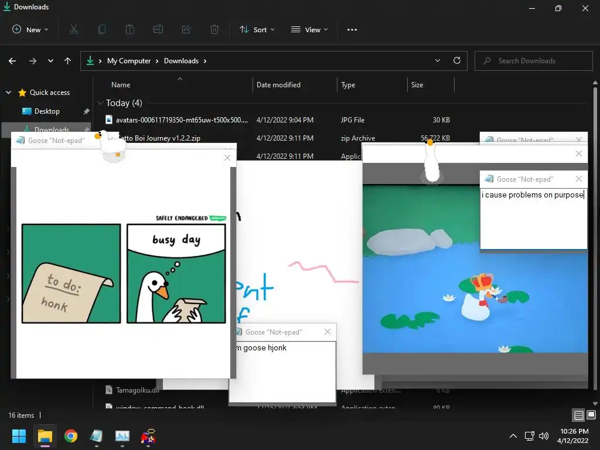Screen dimensions: 600x450
Task: Click the volume speaker icon in tray
Action: pyautogui.click(x=544, y=435)
